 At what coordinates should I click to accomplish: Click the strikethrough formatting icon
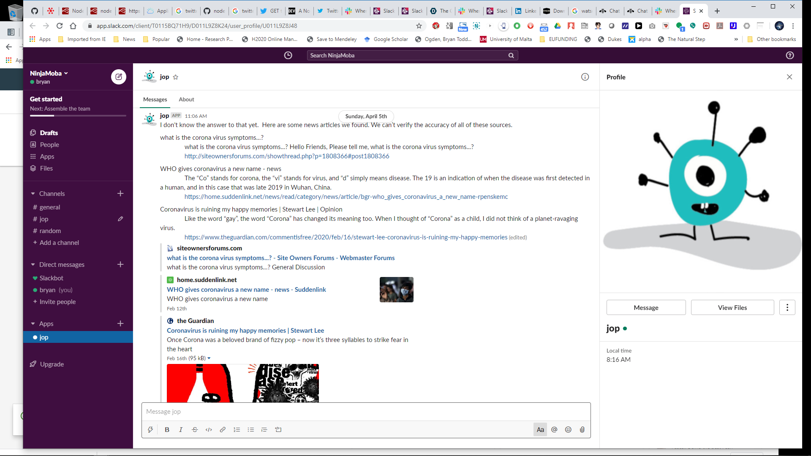(x=195, y=429)
